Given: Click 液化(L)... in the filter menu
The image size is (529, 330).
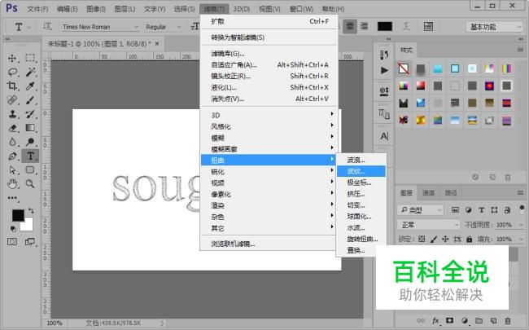Looking at the screenshot, I should tap(269, 87).
